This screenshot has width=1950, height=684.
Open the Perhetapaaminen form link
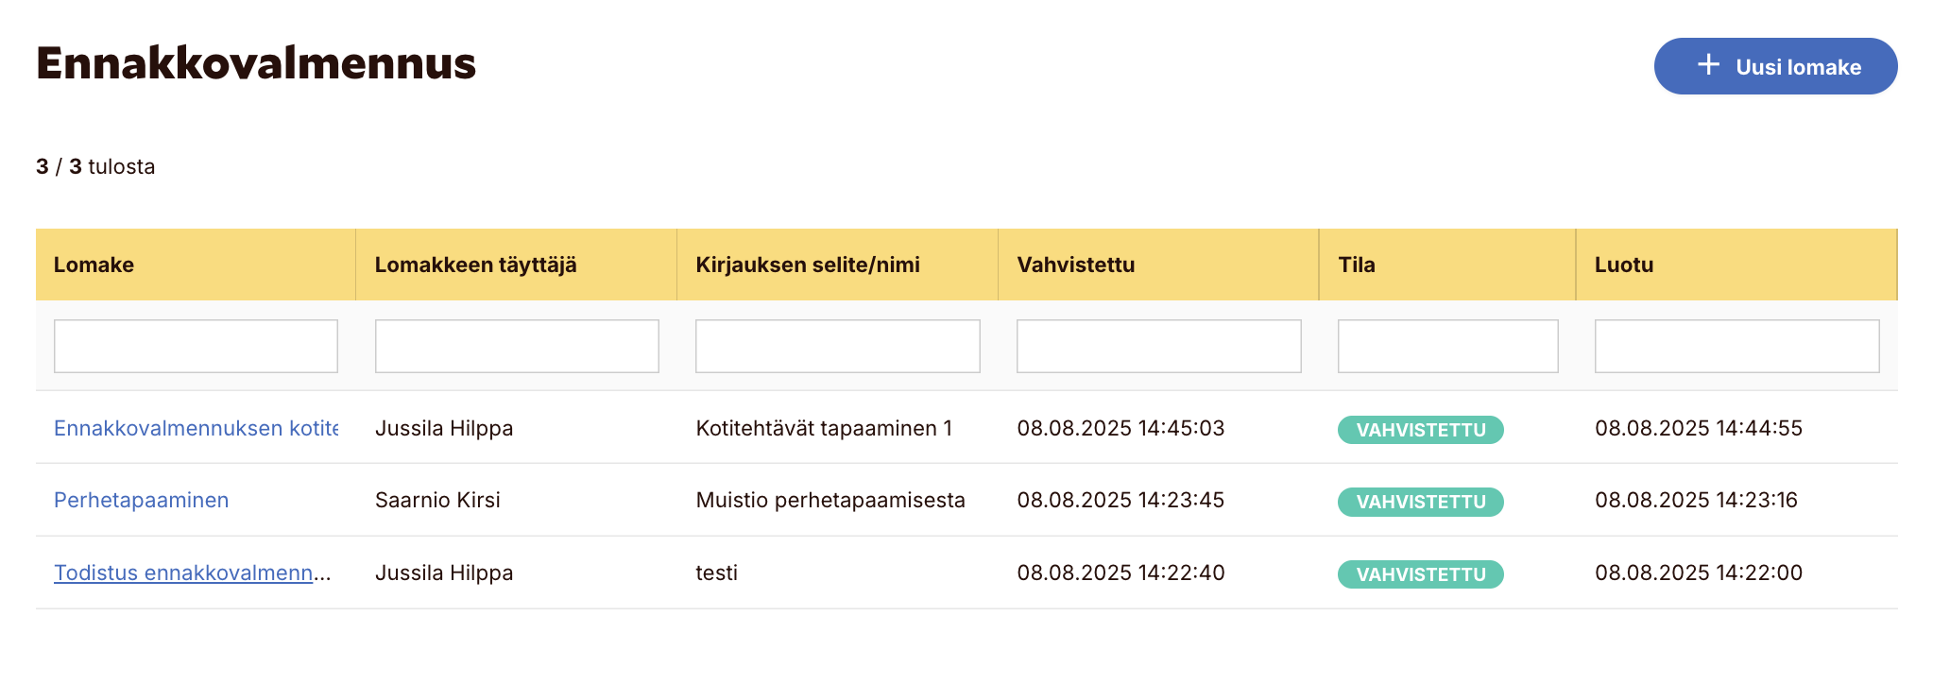[141, 500]
